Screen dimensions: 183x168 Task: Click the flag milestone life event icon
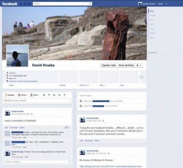(65, 95)
